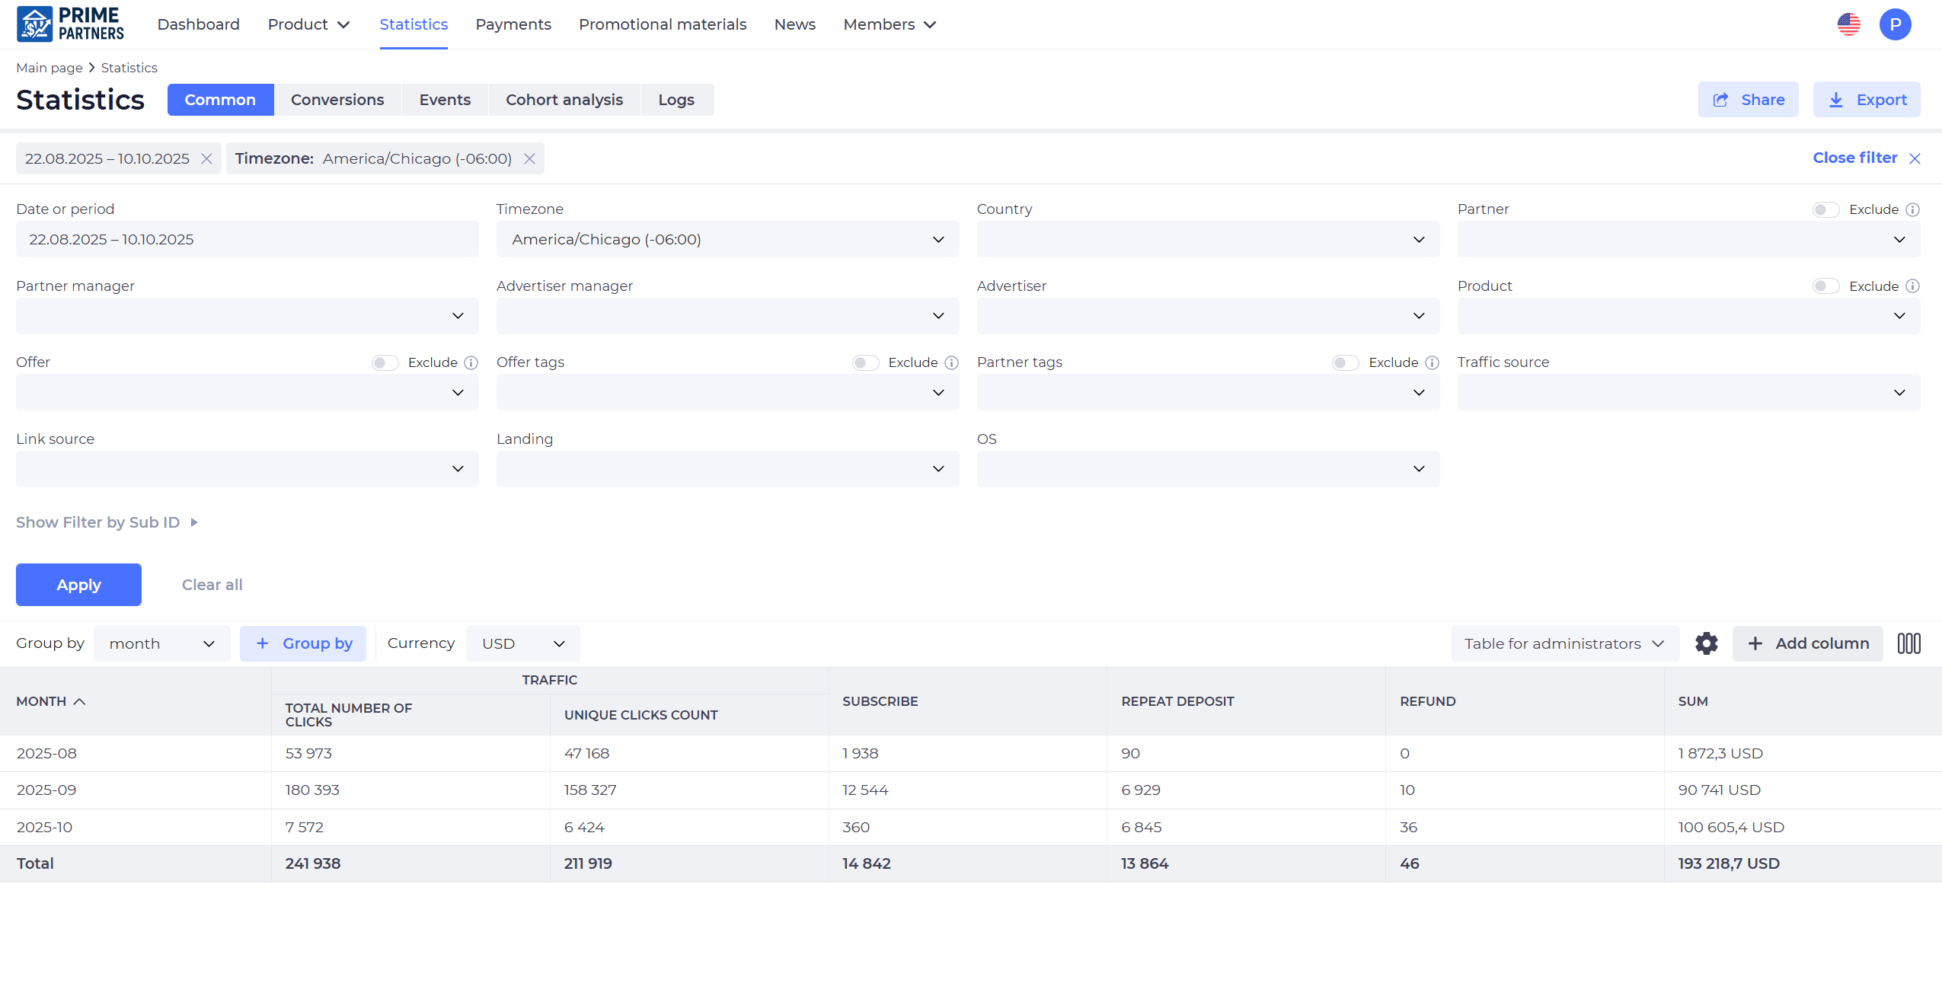Open Payments in the top menu

point(513,24)
